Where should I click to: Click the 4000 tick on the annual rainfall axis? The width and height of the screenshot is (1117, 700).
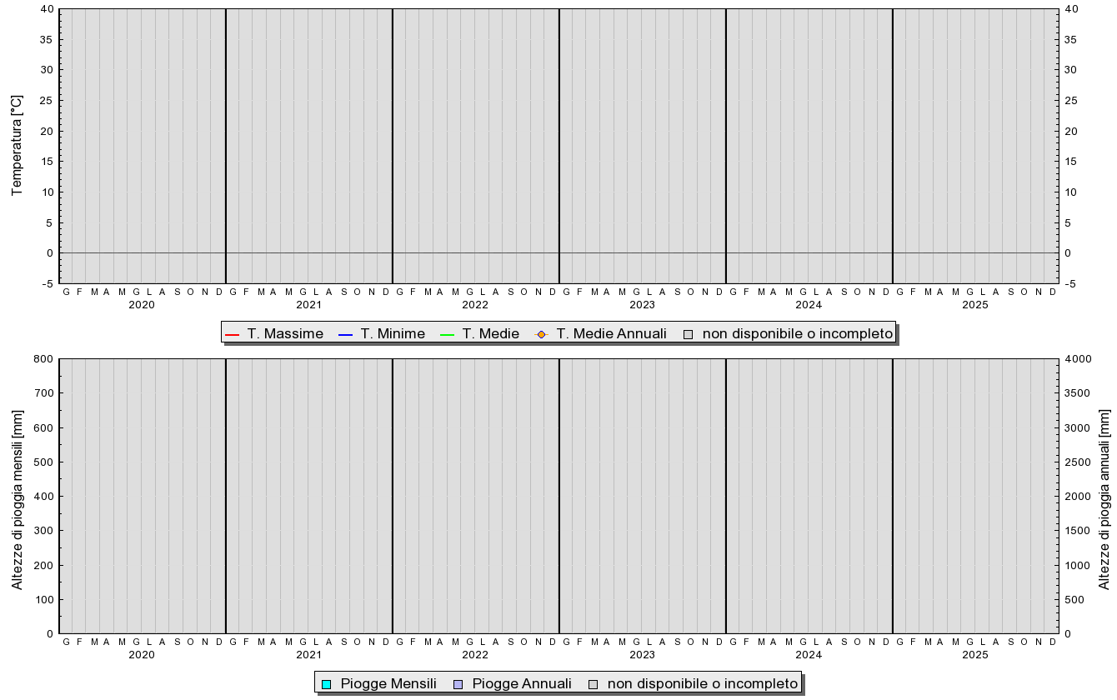tap(1078, 359)
